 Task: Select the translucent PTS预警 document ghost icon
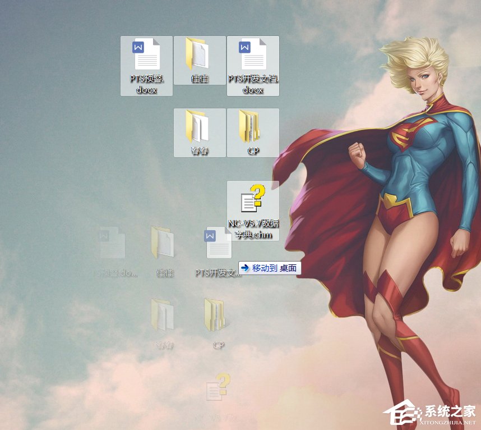click(112, 241)
